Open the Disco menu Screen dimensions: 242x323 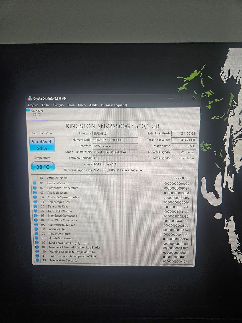tap(82, 105)
